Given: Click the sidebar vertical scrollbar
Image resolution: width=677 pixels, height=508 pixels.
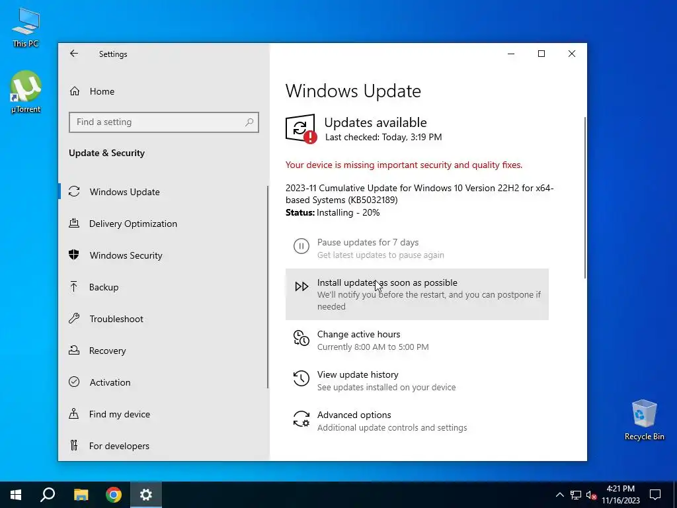Looking at the screenshot, I should pyautogui.click(x=268, y=287).
